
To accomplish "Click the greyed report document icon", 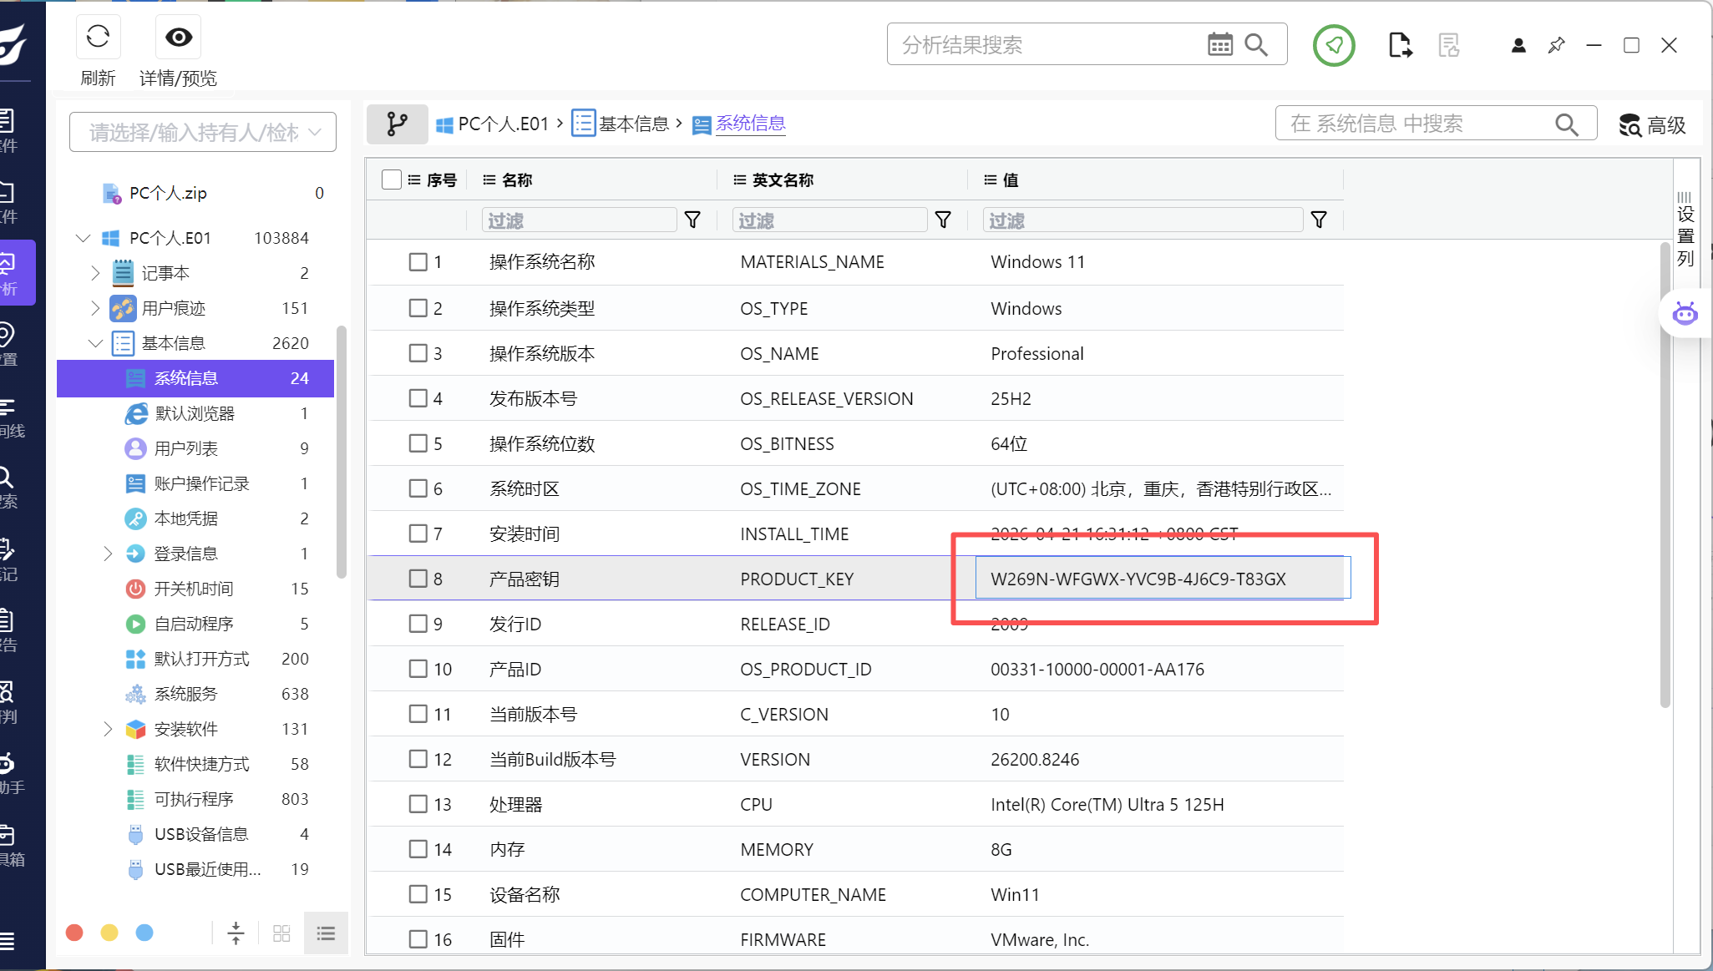I will pyautogui.click(x=1449, y=45).
